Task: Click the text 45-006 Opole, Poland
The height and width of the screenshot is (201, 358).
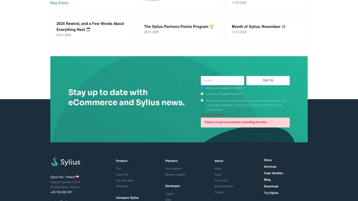Action: [65, 187]
